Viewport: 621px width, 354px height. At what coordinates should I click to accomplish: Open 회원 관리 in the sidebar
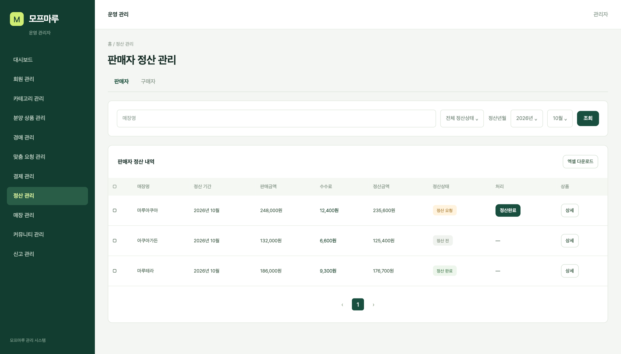pyautogui.click(x=47, y=79)
